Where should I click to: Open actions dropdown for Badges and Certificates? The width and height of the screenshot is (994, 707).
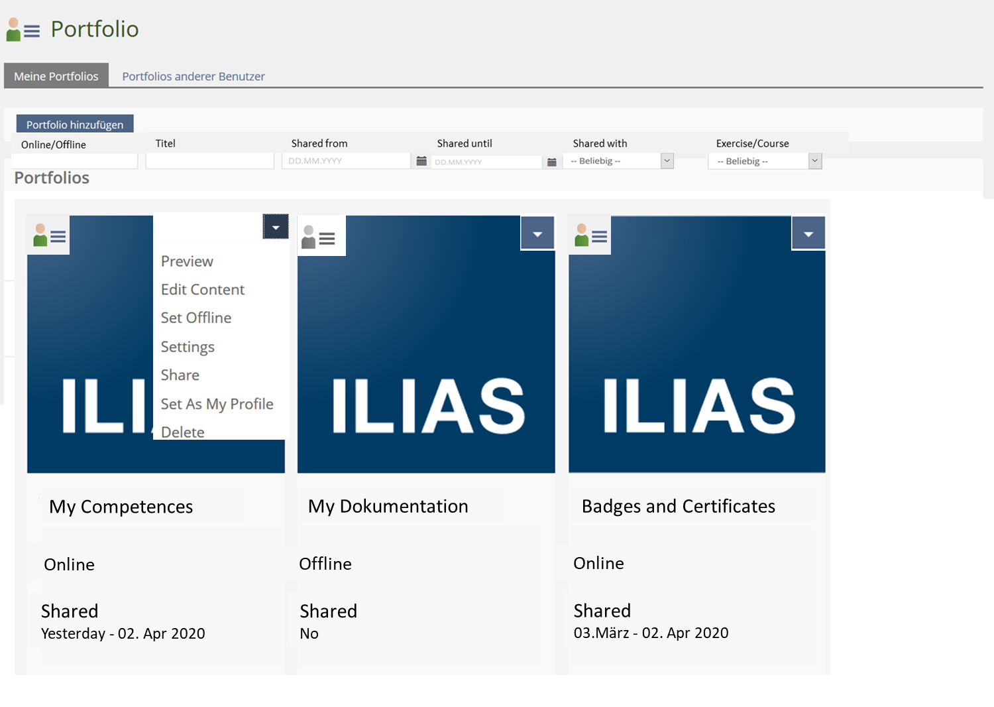point(808,233)
